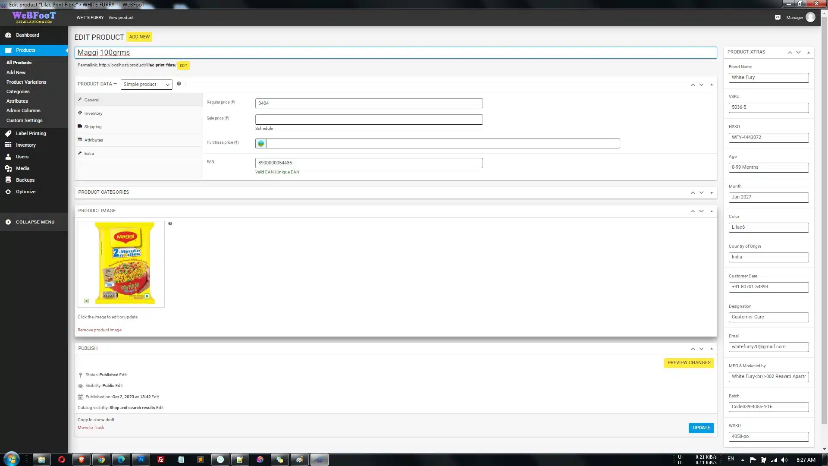Click the Dashboard icon in sidebar
Viewport: 828px width, 466px height.
click(8, 35)
